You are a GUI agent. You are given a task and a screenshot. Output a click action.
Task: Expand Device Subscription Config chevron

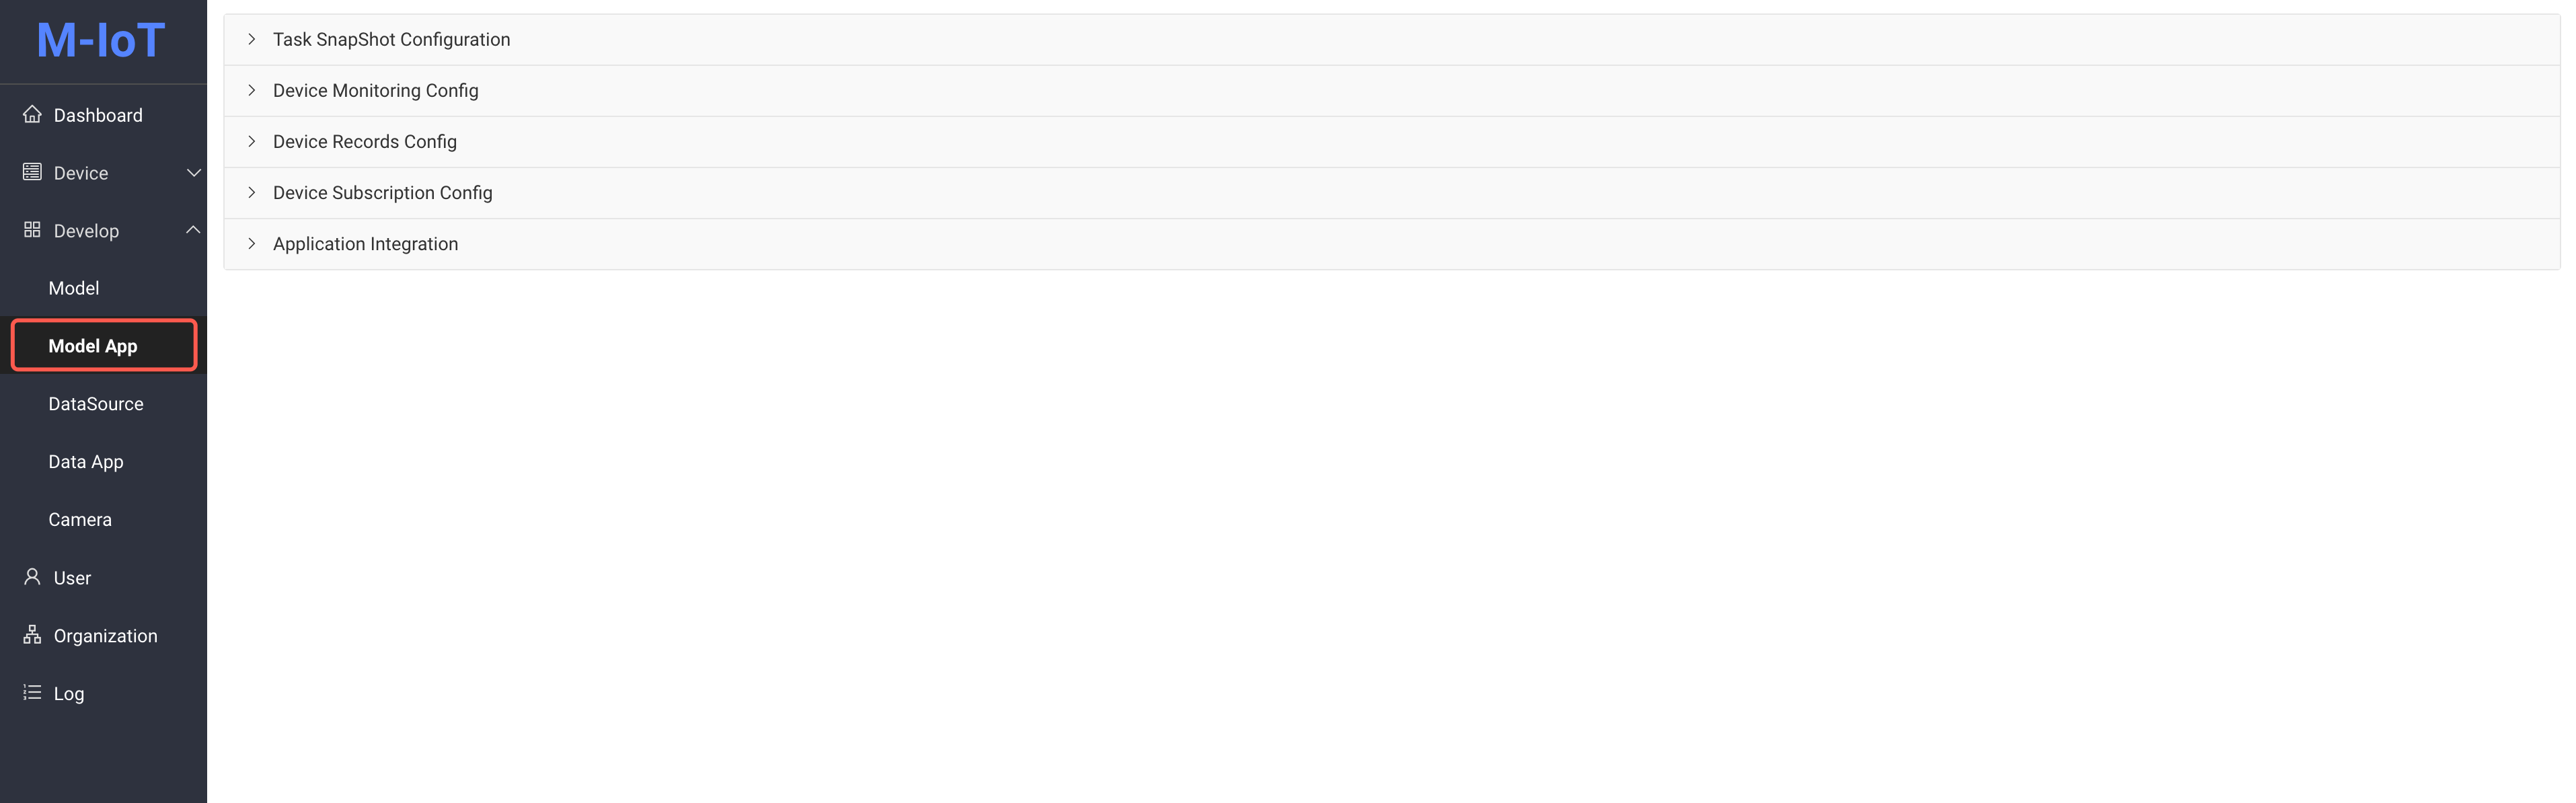click(252, 193)
